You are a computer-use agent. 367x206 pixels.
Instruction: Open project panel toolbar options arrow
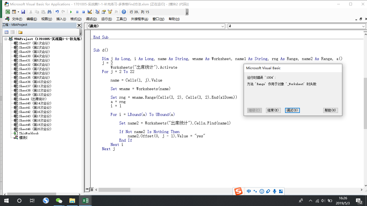(x=81, y=32)
